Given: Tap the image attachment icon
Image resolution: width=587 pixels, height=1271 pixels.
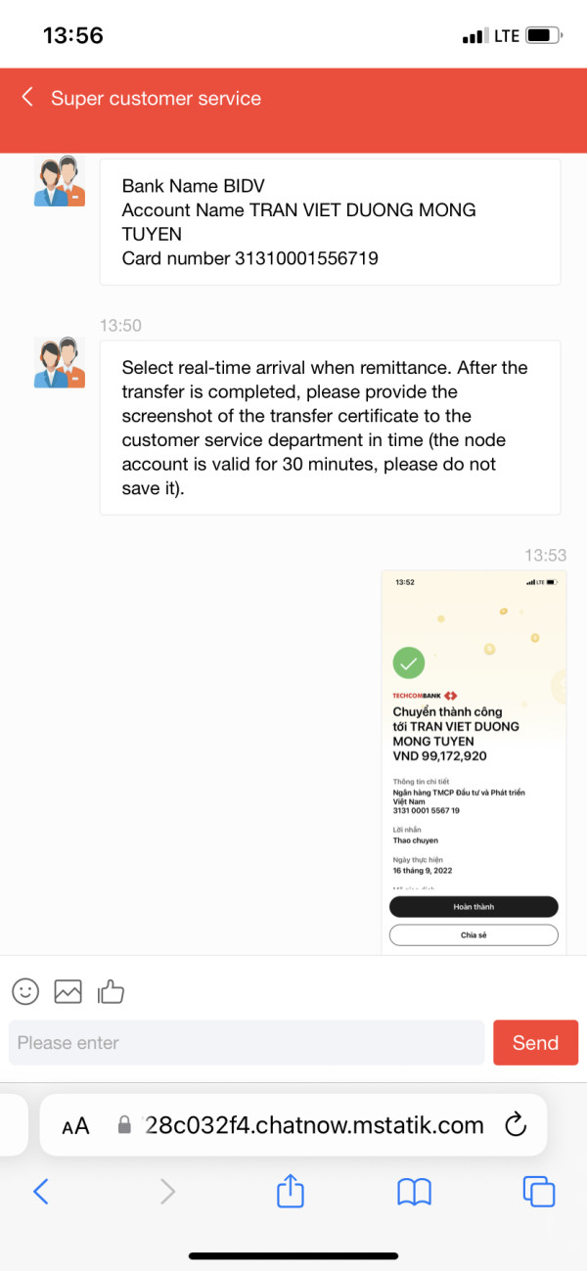Looking at the screenshot, I should click(68, 991).
